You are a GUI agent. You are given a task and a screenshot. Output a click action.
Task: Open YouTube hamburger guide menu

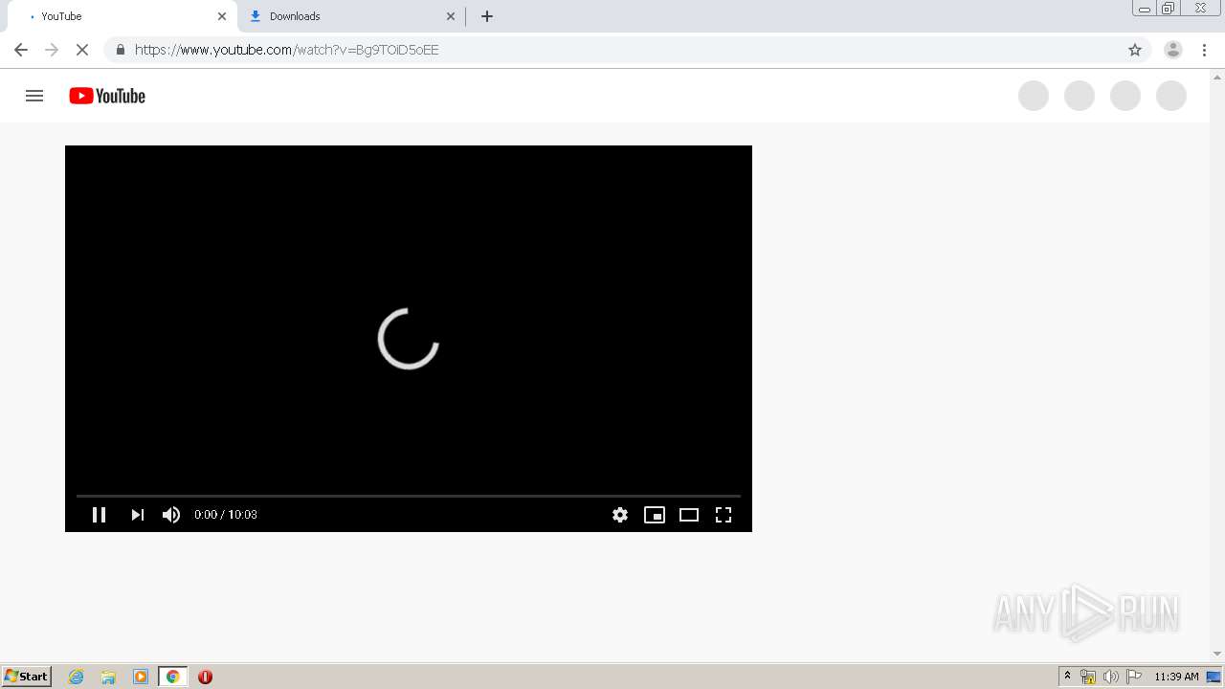click(x=34, y=96)
